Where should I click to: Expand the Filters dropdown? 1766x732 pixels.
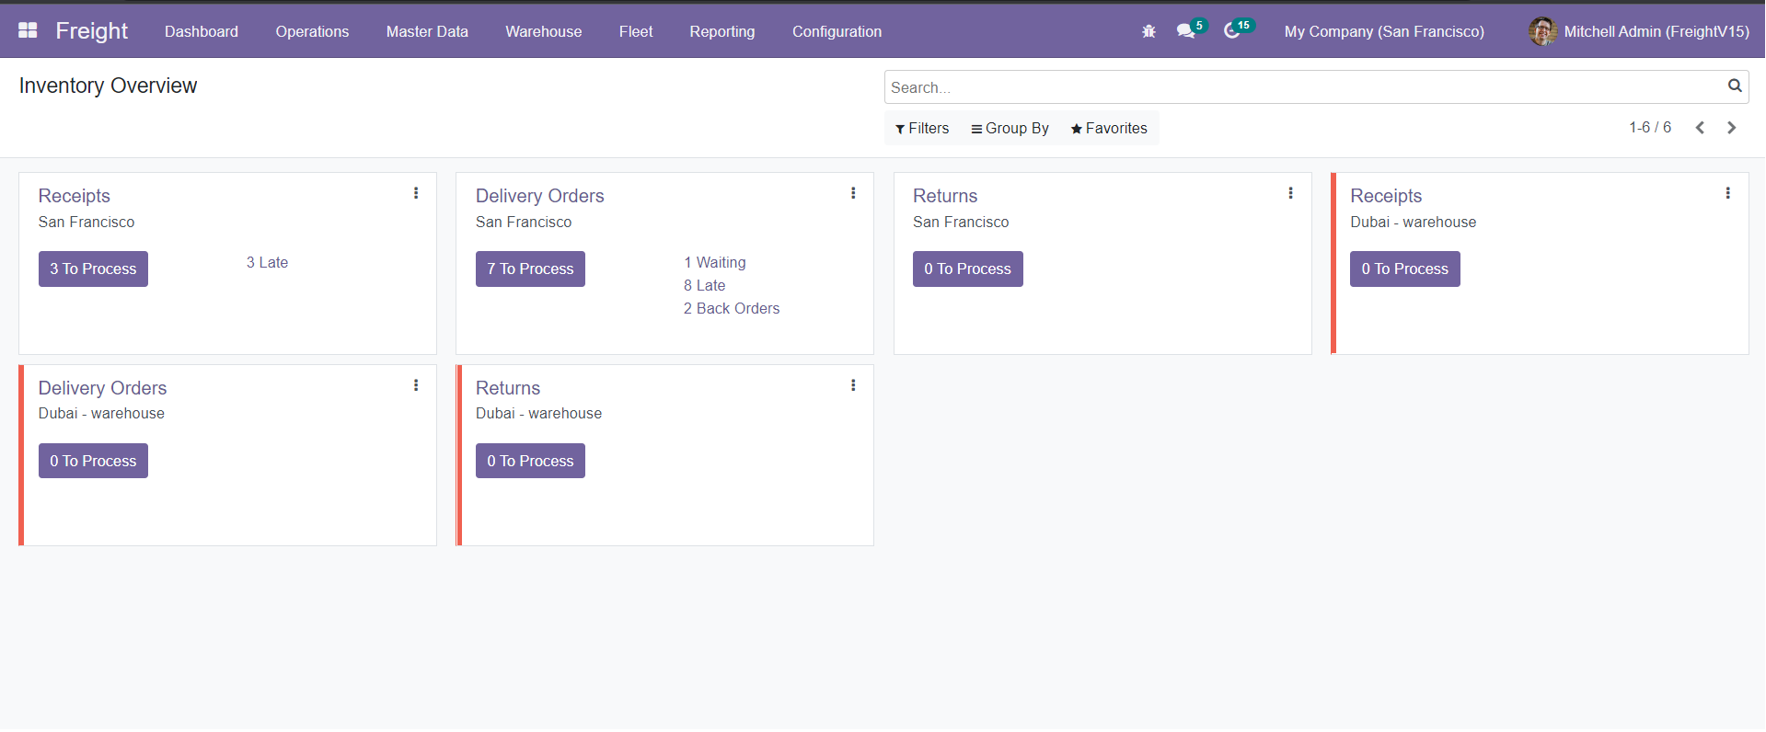[x=921, y=129]
